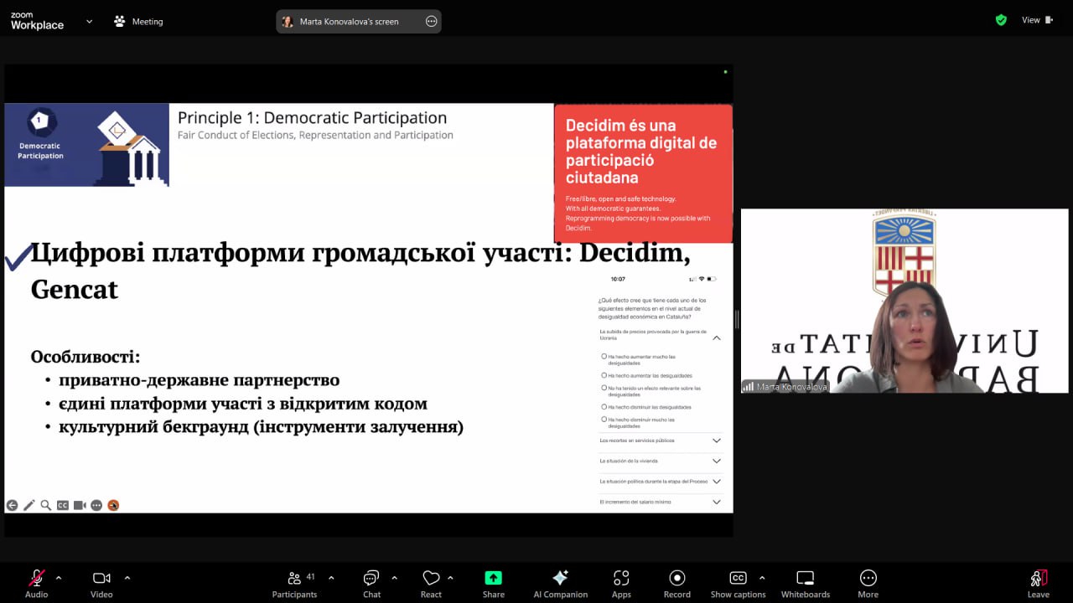Click the Democratic Participation badge image
The height and width of the screenshot is (603, 1073).
(87, 144)
